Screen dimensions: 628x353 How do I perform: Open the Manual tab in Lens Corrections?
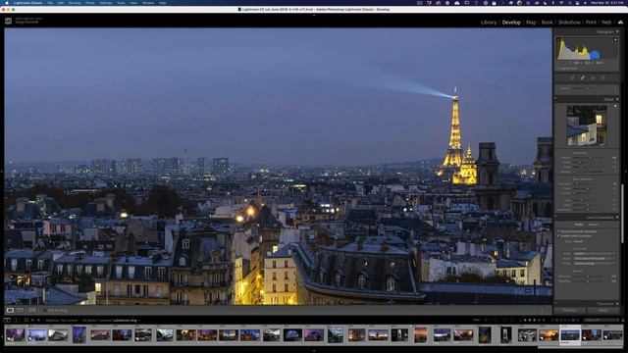point(593,225)
